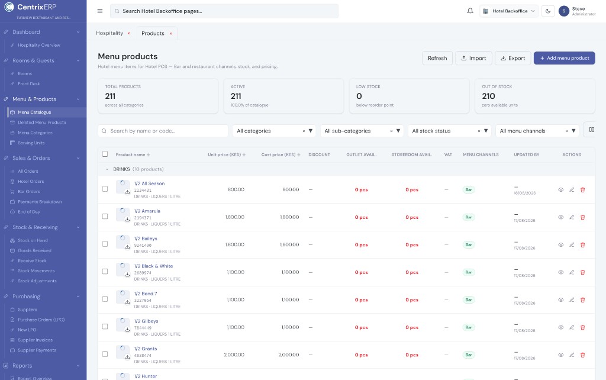The height and width of the screenshot is (380, 606).
Task: Open the Hotel Backoffice module switcher
Action: pyautogui.click(x=509, y=11)
